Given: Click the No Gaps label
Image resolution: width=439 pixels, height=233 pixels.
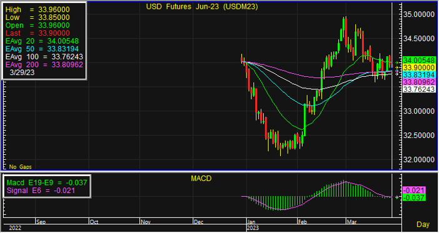Looking at the screenshot, I should pos(20,167).
